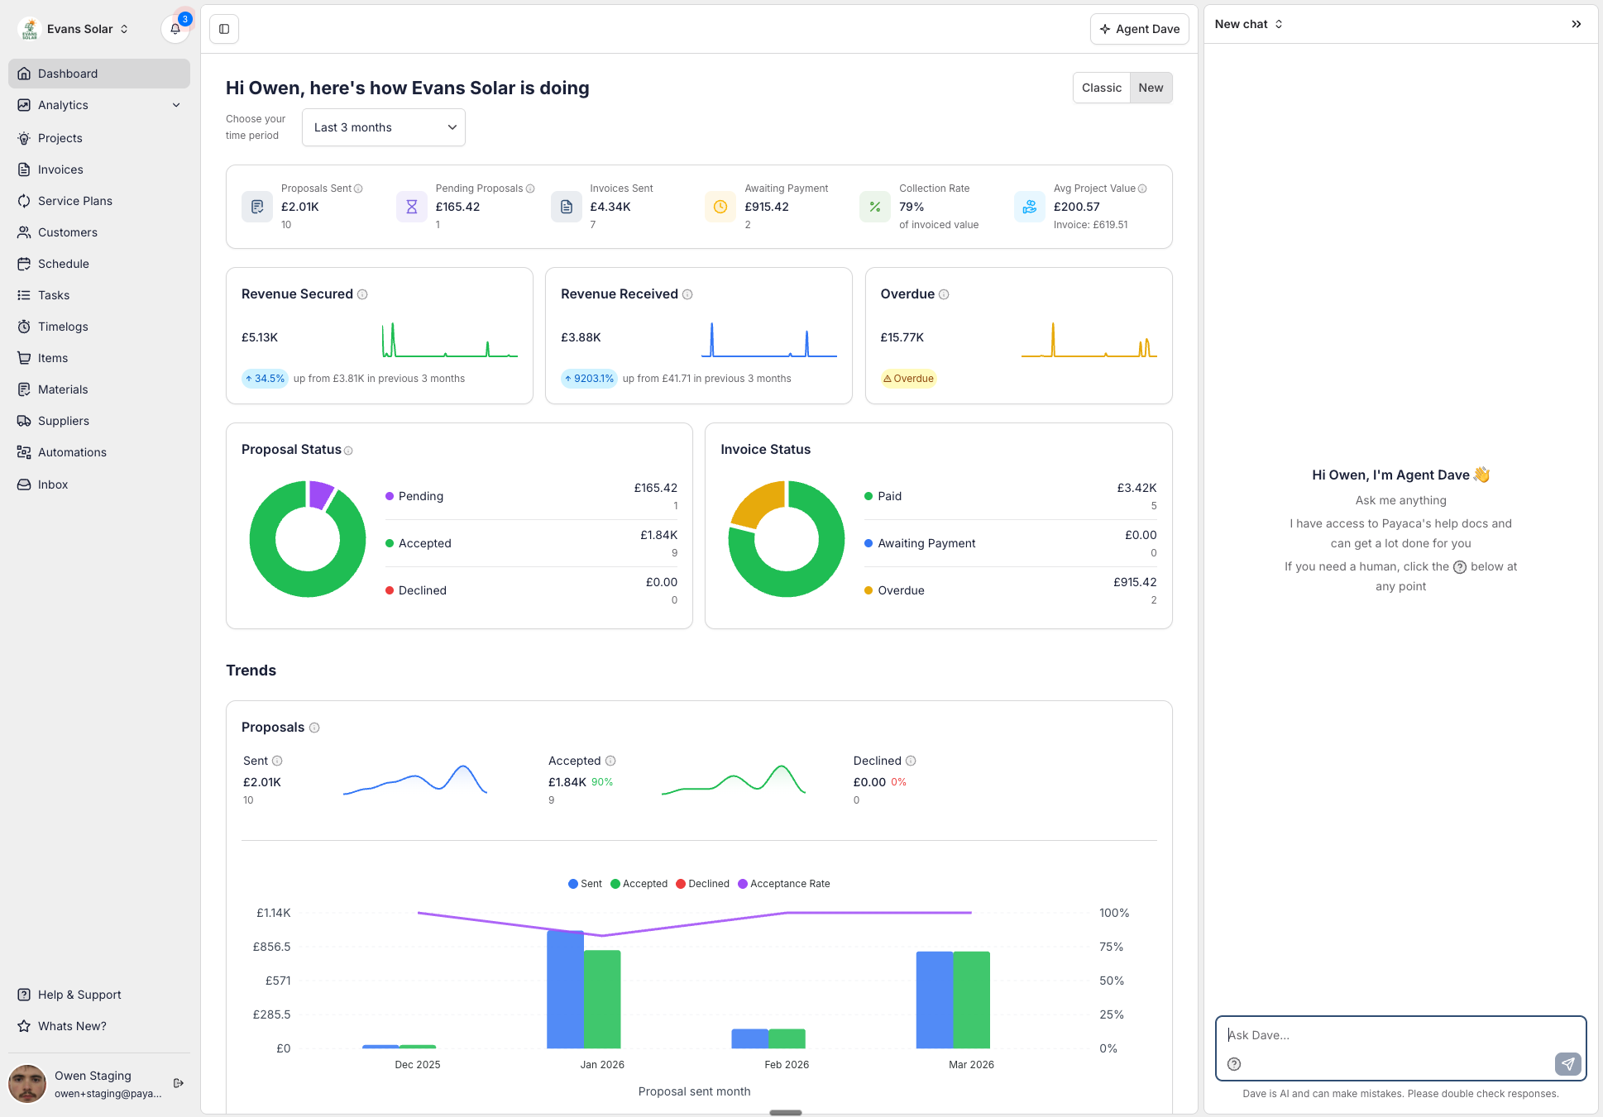Click info icon beside Overdue heading
This screenshot has width=1603, height=1117.
click(944, 294)
